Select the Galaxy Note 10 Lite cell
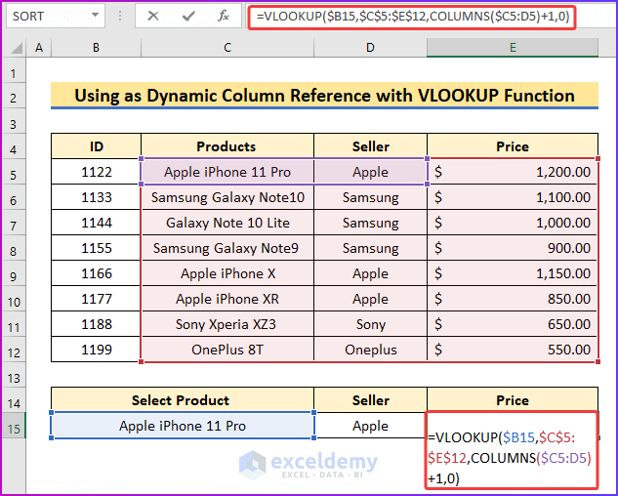The image size is (618, 496). 227,223
